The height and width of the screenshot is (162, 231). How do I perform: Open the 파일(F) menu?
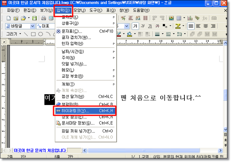point(13,10)
